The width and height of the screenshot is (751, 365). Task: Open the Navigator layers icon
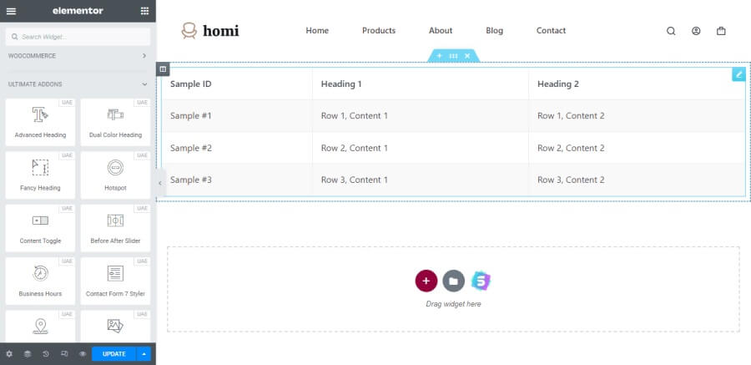pyautogui.click(x=28, y=354)
